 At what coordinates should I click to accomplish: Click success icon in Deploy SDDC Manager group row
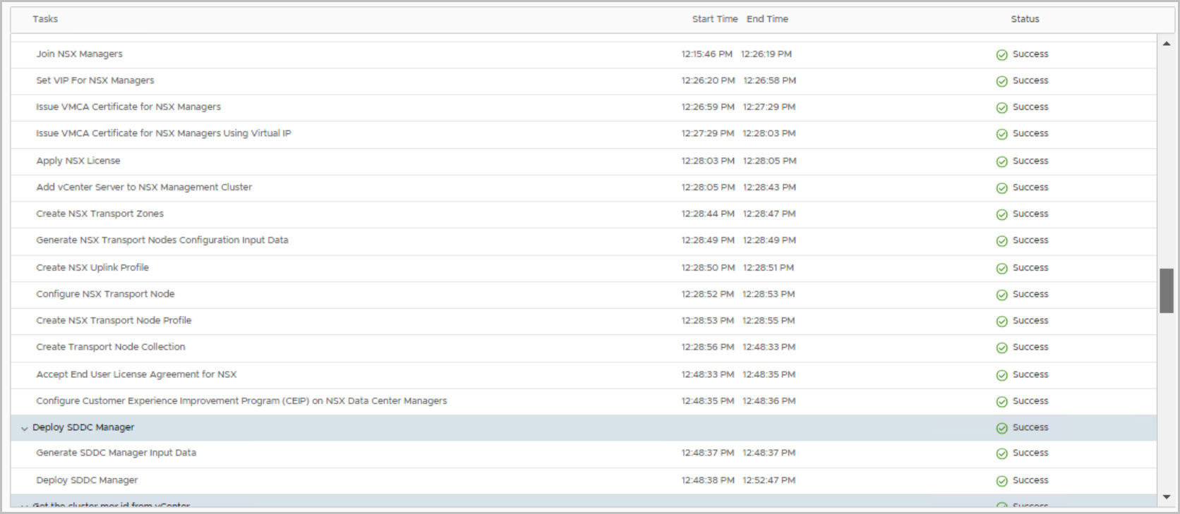pyautogui.click(x=1001, y=428)
